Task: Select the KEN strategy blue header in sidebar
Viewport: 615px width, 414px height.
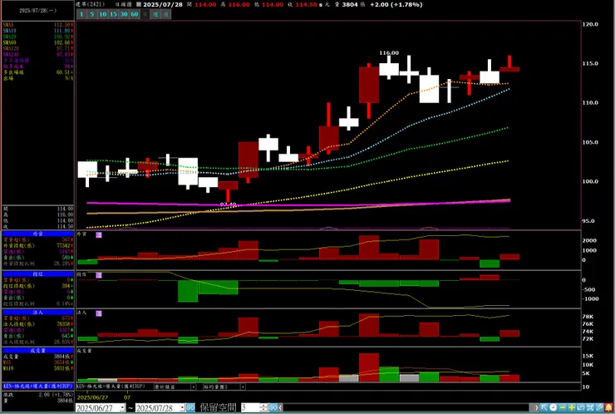Action: pos(37,386)
